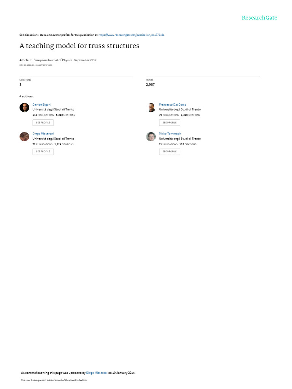The width and height of the screenshot is (292, 389).
Task: Click the DOI text under the journal name
Action: (x=36, y=65)
